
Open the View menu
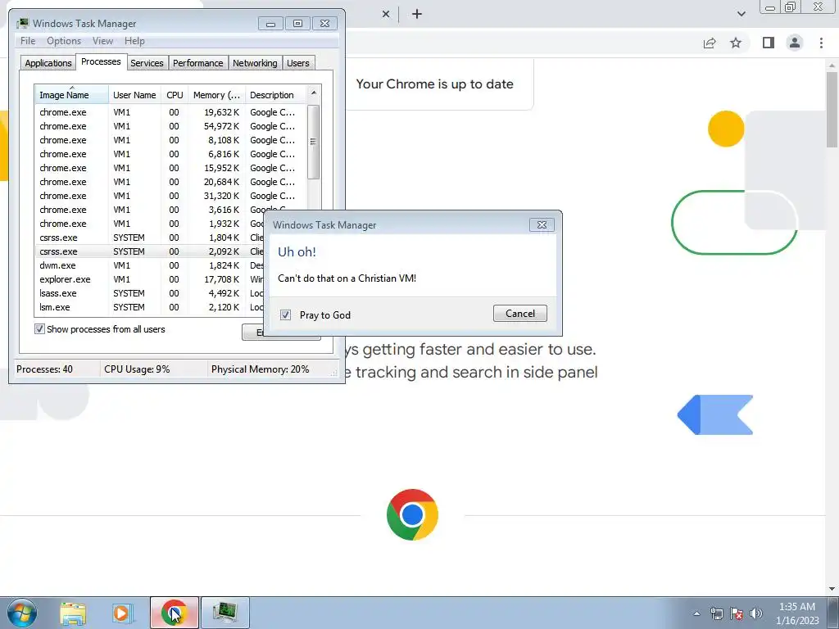pyautogui.click(x=102, y=41)
